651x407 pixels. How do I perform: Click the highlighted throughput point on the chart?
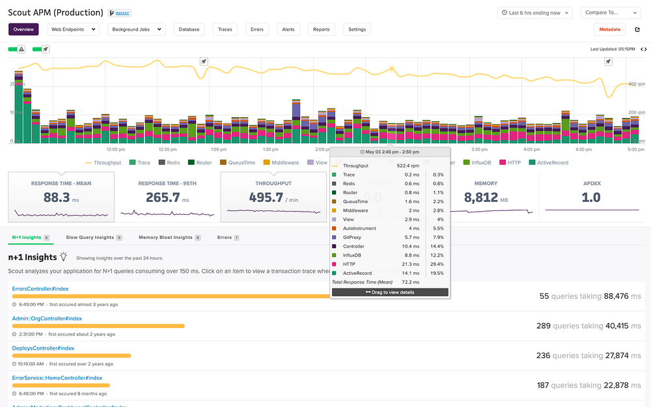tap(391, 69)
